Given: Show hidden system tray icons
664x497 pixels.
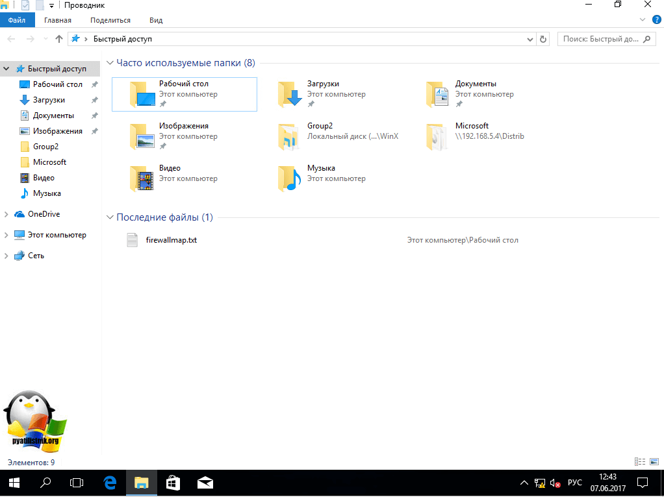Looking at the screenshot, I should click(x=524, y=483).
